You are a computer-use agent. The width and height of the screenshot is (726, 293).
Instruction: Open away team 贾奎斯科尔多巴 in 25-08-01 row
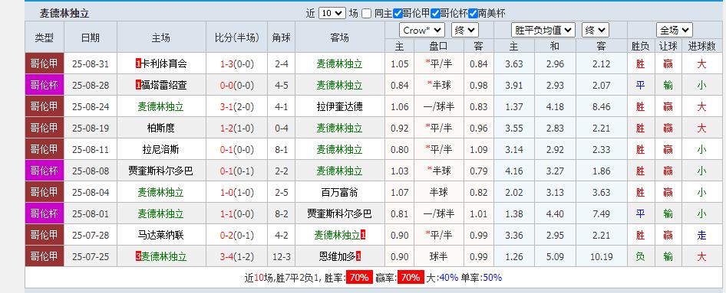(x=340, y=213)
